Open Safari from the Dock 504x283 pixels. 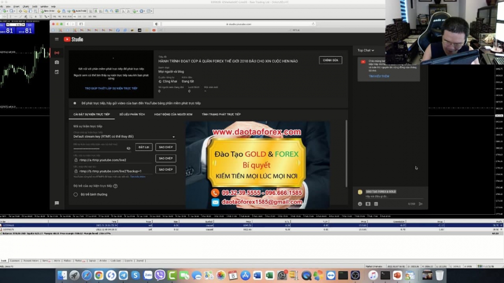(87, 275)
